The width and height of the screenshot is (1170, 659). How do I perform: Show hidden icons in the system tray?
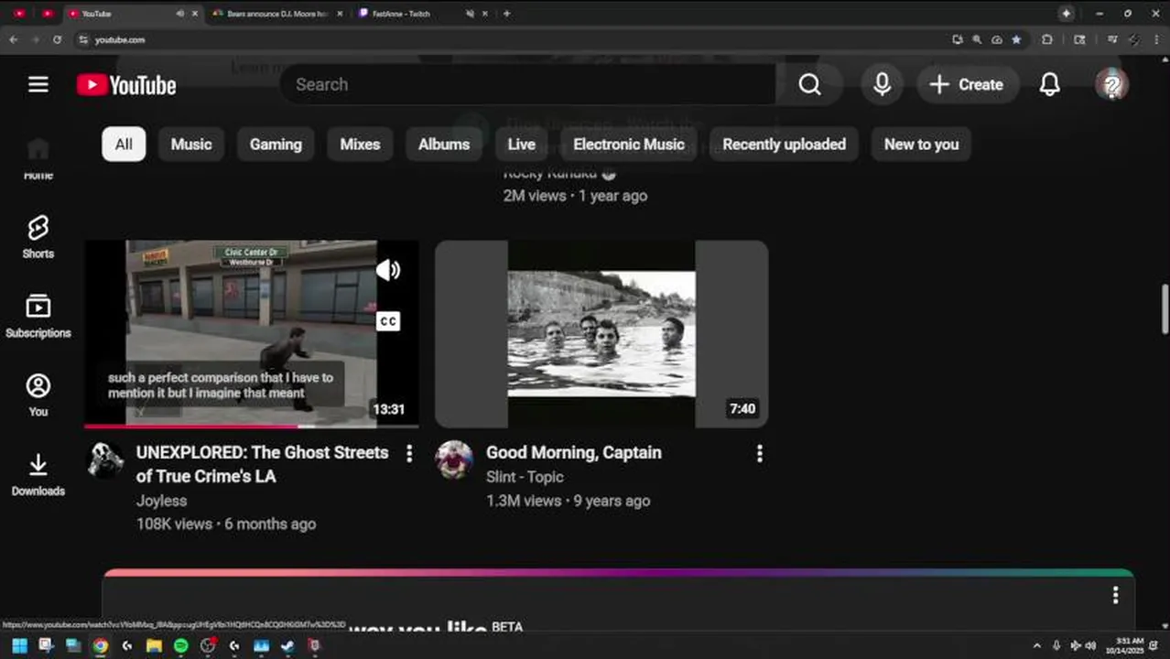[x=1036, y=645]
